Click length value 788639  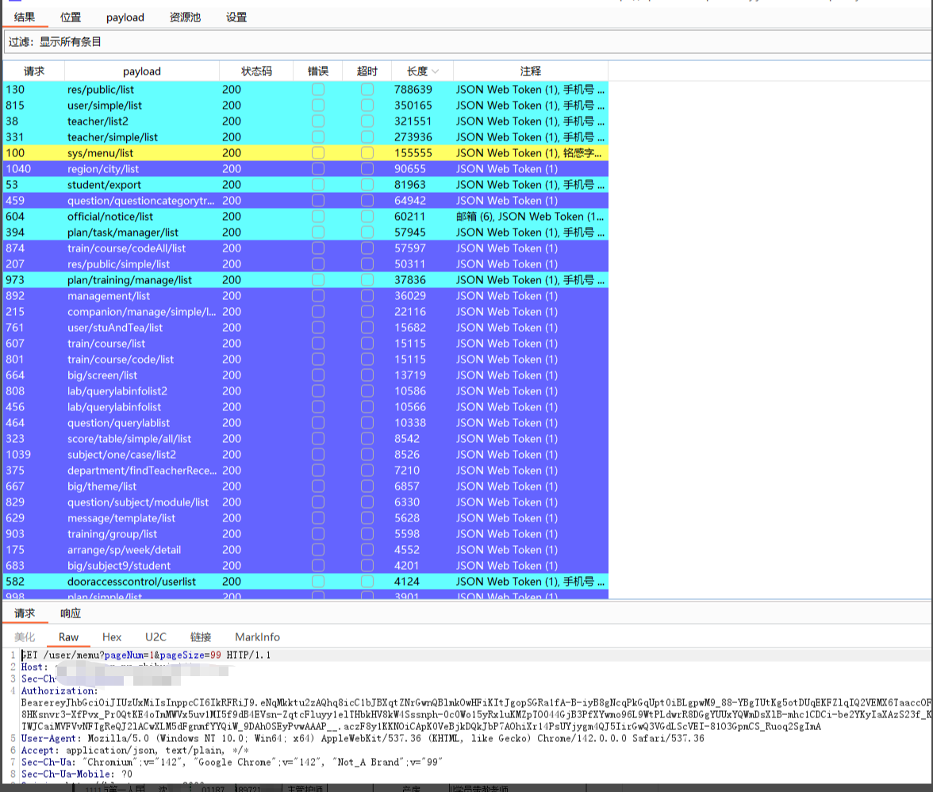pos(413,89)
